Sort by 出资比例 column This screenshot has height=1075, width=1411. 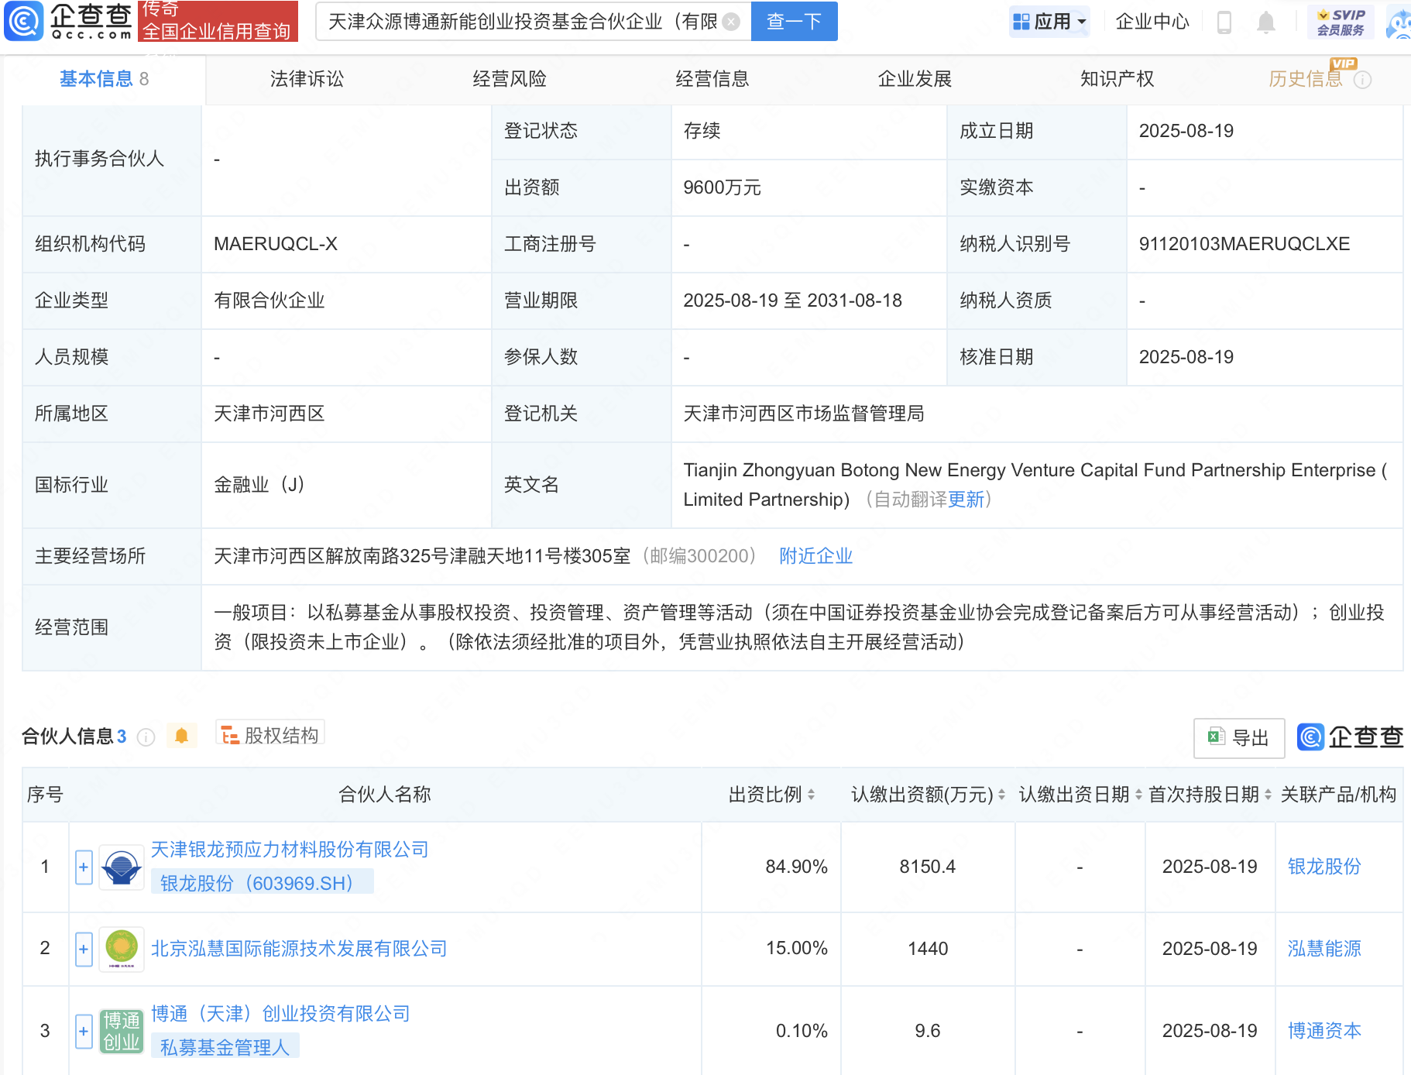pyautogui.click(x=811, y=795)
